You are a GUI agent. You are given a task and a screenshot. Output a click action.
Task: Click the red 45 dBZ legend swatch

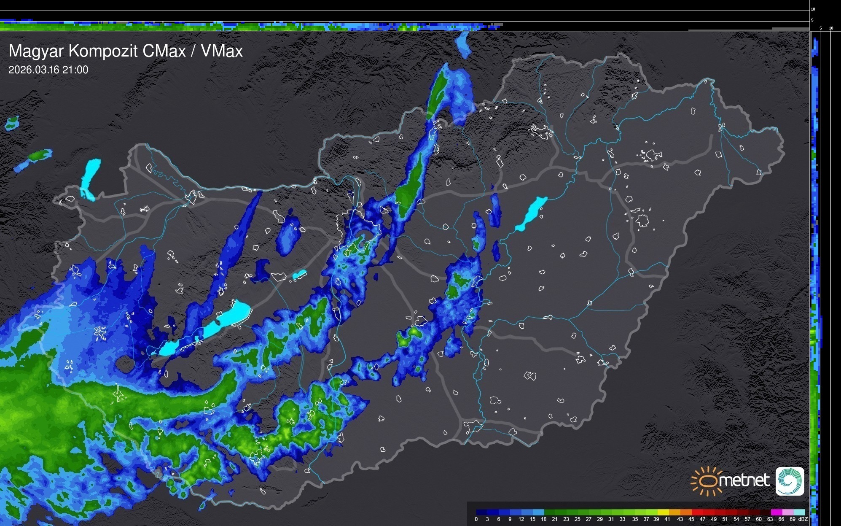pyautogui.click(x=696, y=512)
